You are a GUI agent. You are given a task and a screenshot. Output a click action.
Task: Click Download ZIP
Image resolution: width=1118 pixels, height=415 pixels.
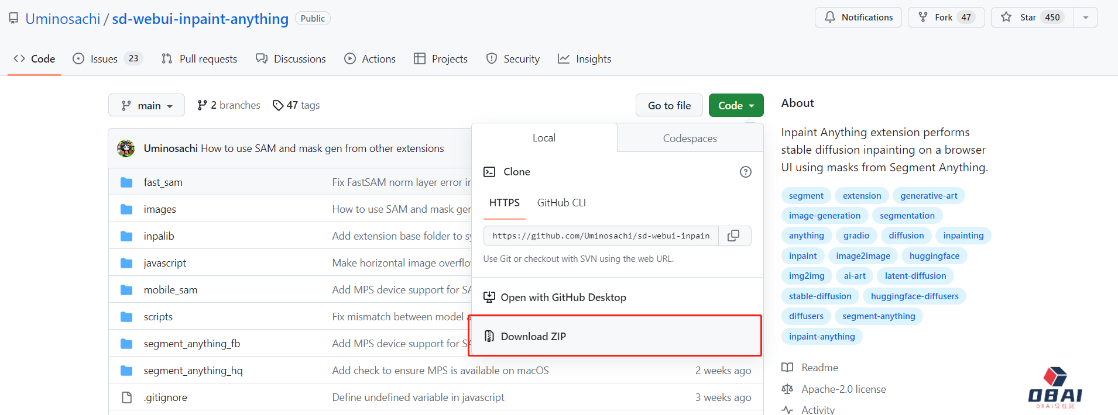533,337
